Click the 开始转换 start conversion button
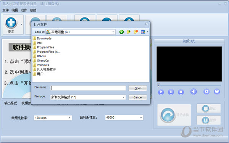The height and width of the screenshot is (143, 229). [174, 115]
